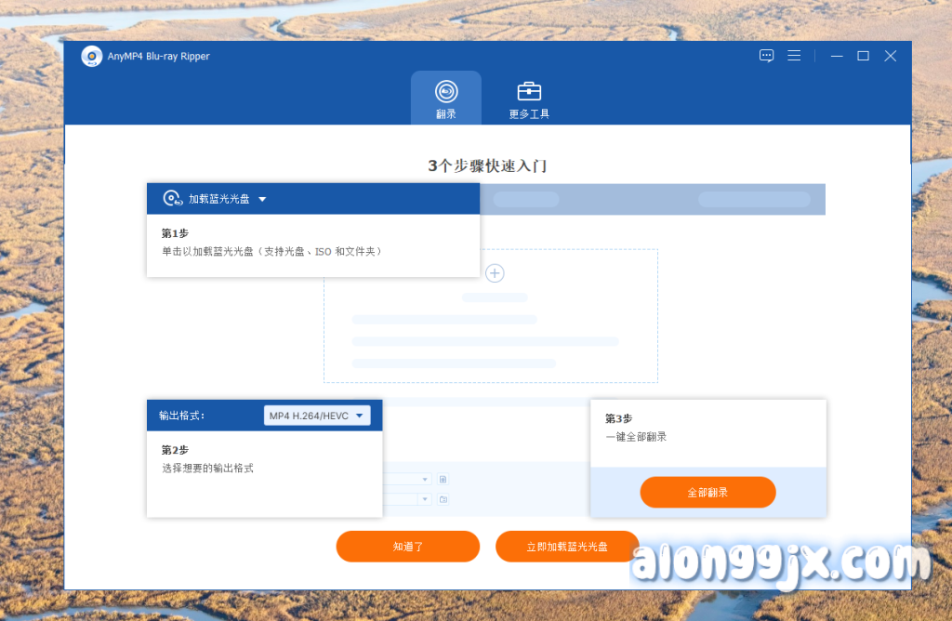Viewport: 952px width, 621px height.
Task: Click the disc icon beside 加载蓝光光盘
Action: (x=172, y=199)
